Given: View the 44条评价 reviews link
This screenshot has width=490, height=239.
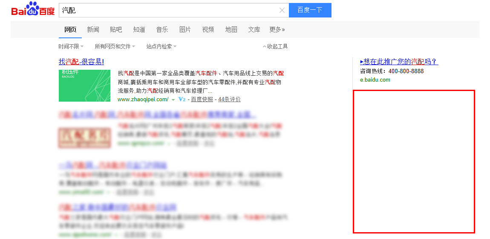Looking at the screenshot, I should pyautogui.click(x=229, y=99).
